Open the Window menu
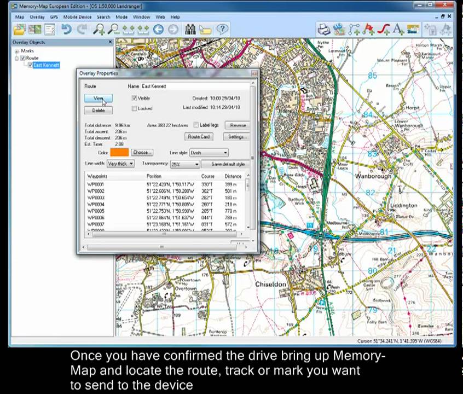This screenshot has height=394, width=463. coord(141,17)
